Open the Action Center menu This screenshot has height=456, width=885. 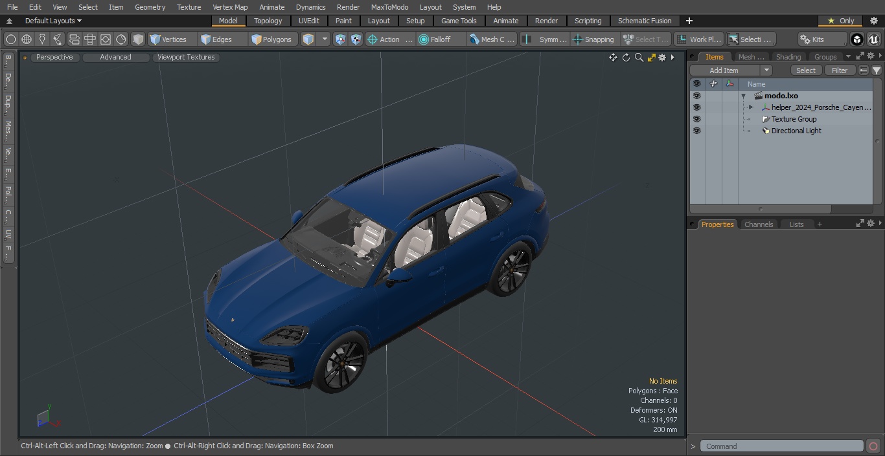click(x=389, y=39)
